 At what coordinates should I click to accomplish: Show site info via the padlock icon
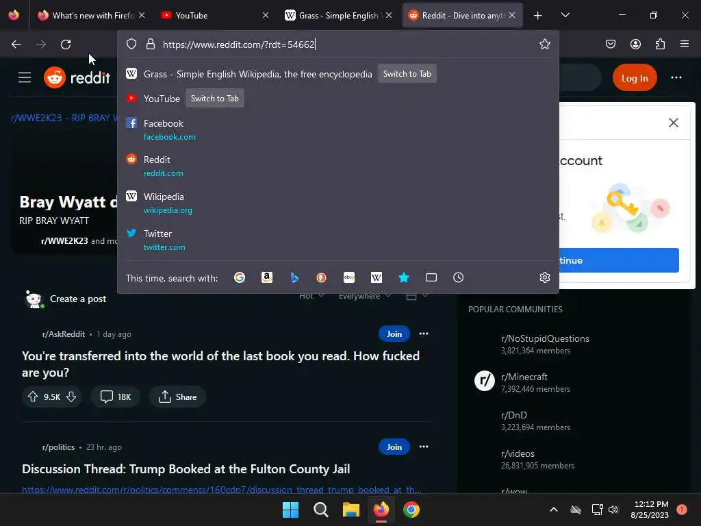click(151, 44)
